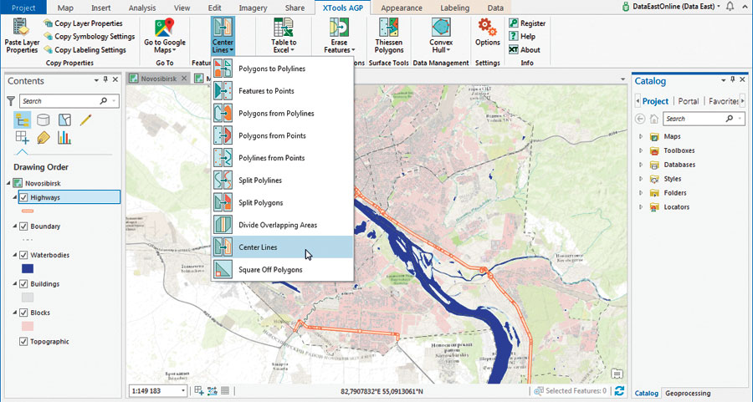Open Convex Hull tool
Screen dimensions: 753x402
441,36
